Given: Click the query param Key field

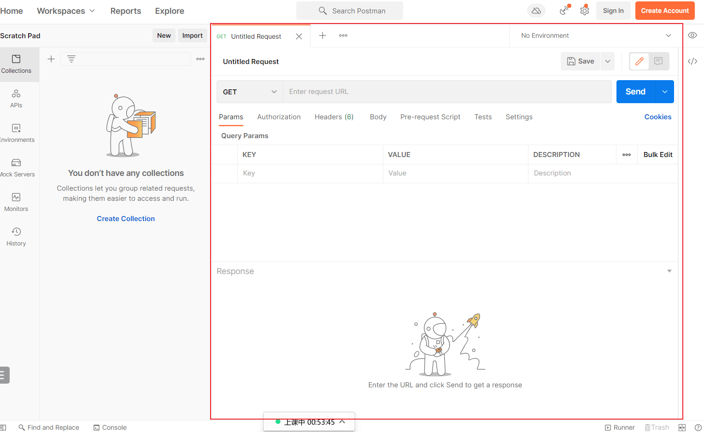Looking at the screenshot, I should point(310,173).
